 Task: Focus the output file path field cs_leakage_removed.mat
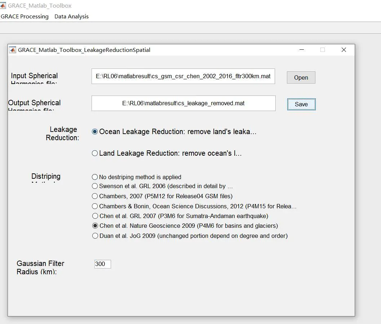[x=183, y=103]
